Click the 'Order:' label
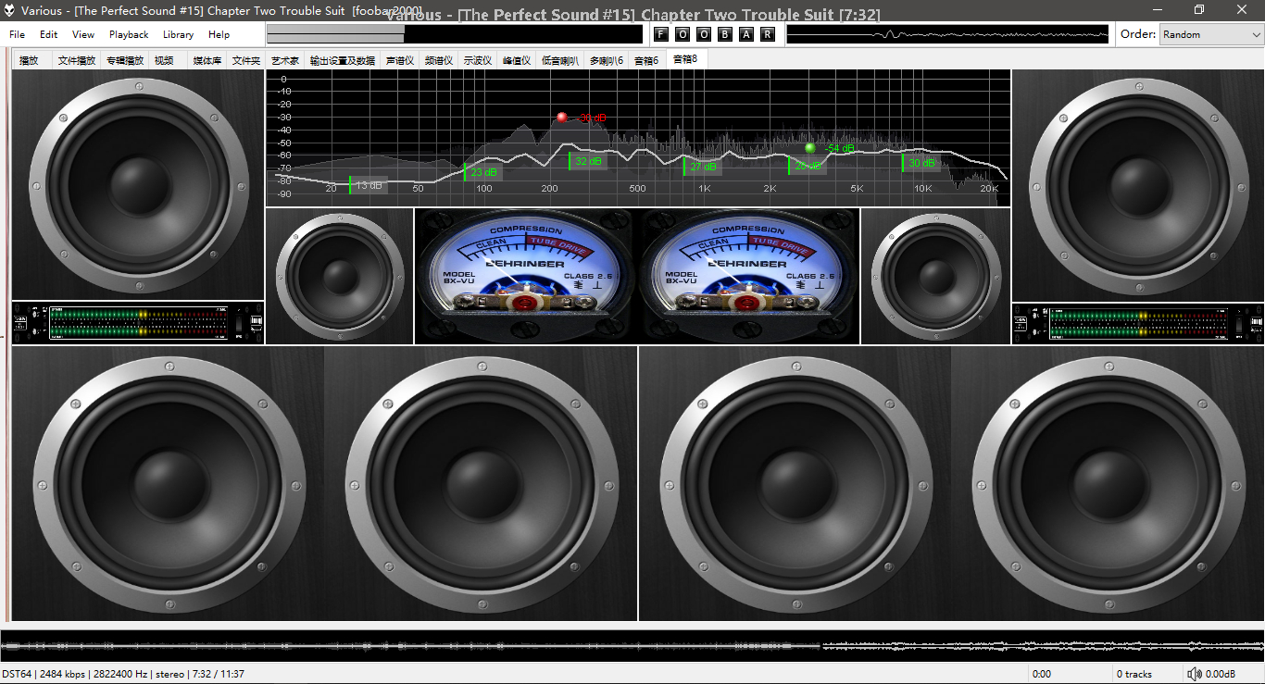This screenshot has width=1265, height=684. tap(1137, 34)
